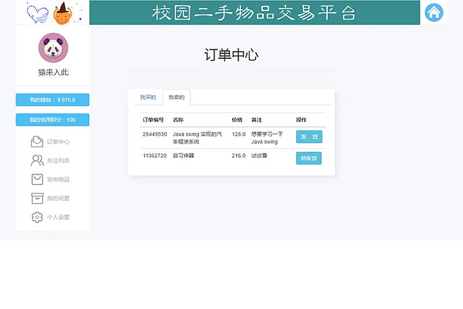Screen dimensions: 463x309
Task: Click the 备注 column header
Action: 257,120
